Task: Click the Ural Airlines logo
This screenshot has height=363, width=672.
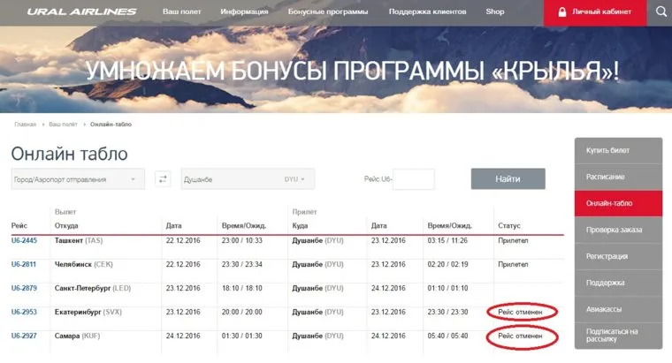Action: pos(81,12)
